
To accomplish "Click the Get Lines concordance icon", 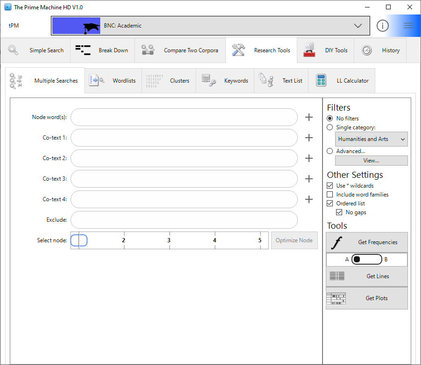I will click(337, 276).
